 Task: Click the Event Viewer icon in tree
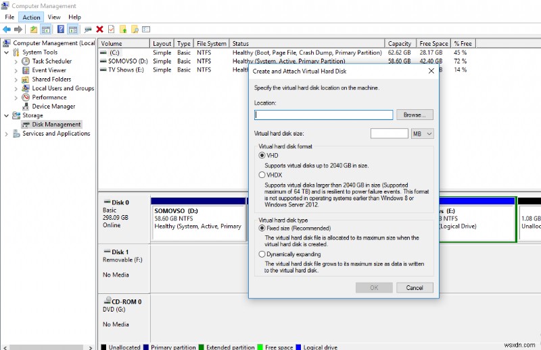pyautogui.click(x=26, y=70)
